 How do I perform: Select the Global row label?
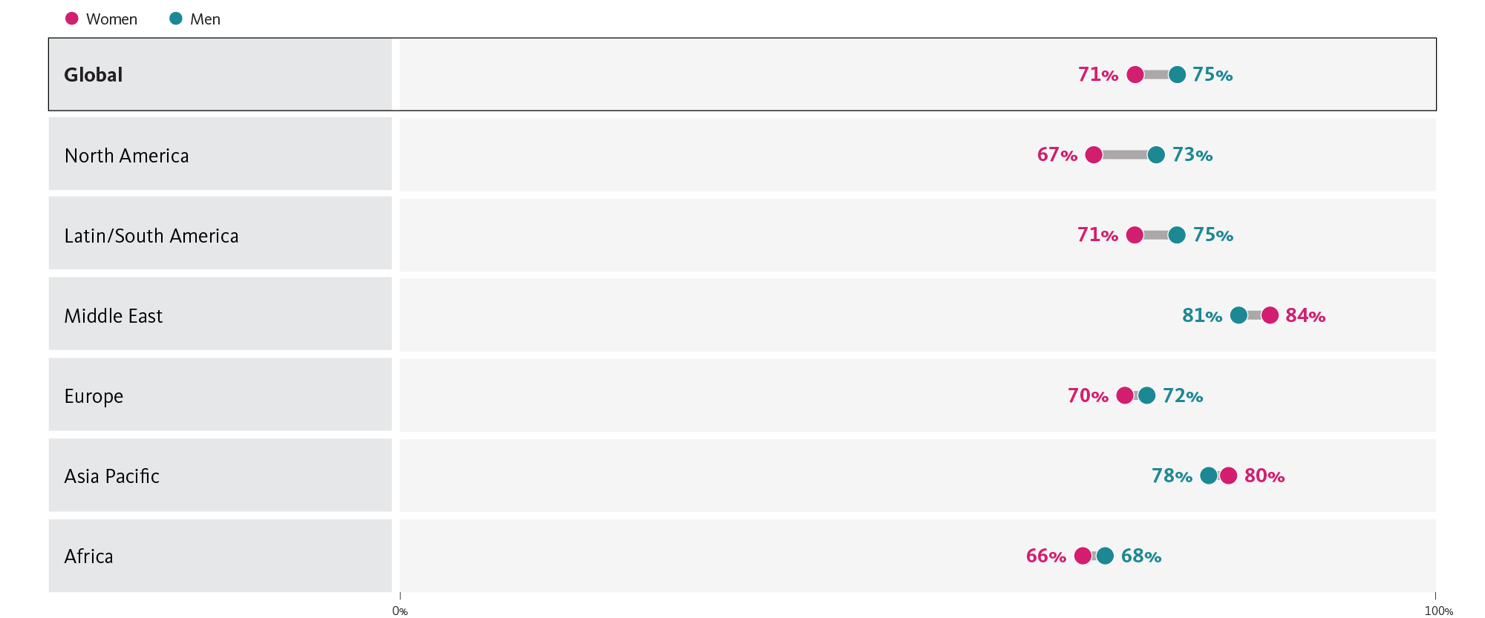[94, 75]
